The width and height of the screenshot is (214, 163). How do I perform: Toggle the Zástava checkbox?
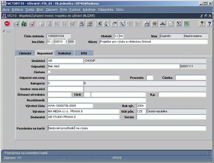point(49,72)
